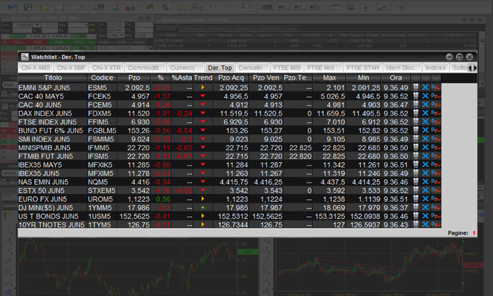Sort by the Pzo column header
The width and height of the screenshot is (493, 296).
coord(134,78)
